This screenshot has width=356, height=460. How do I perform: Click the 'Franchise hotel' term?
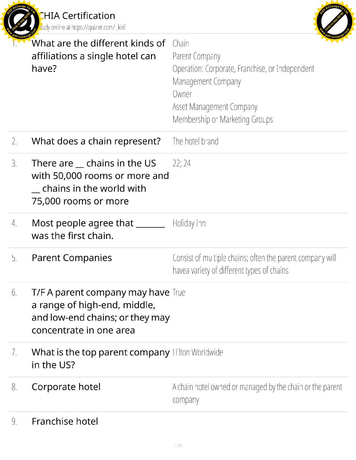pyautogui.click(x=65, y=421)
